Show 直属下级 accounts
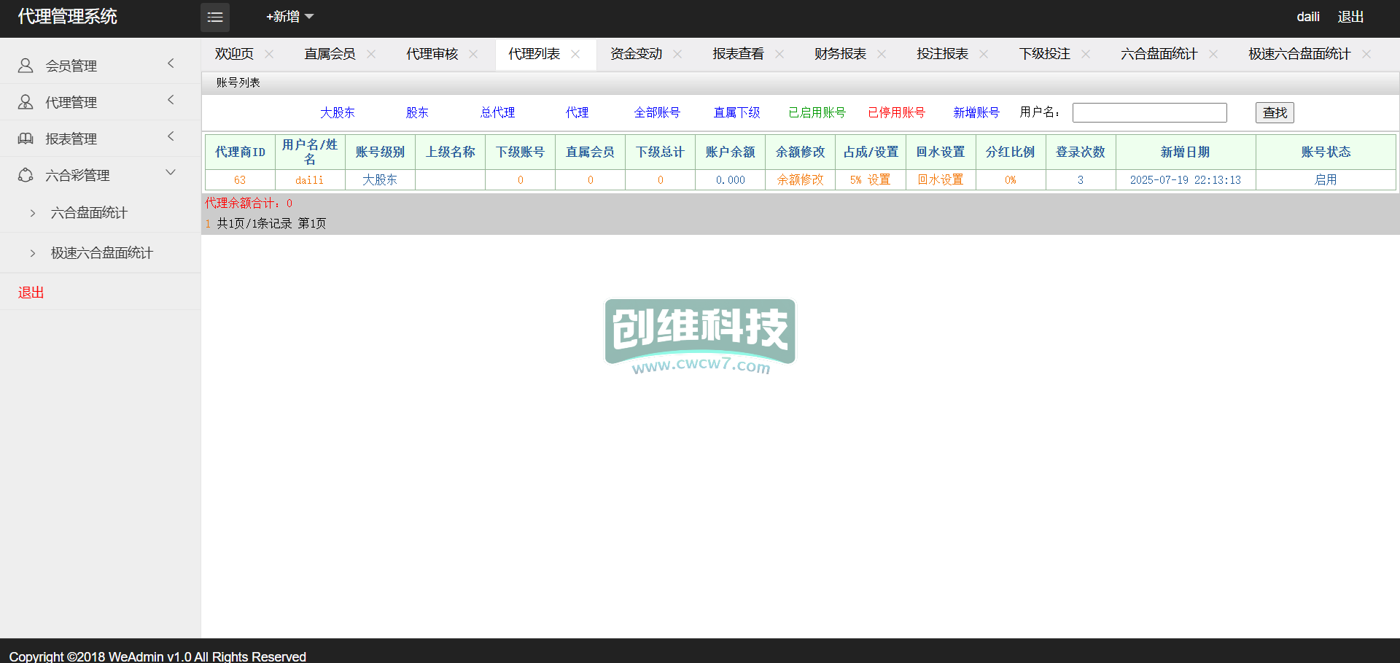This screenshot has height=663, width=1400. tap(736, 112)
